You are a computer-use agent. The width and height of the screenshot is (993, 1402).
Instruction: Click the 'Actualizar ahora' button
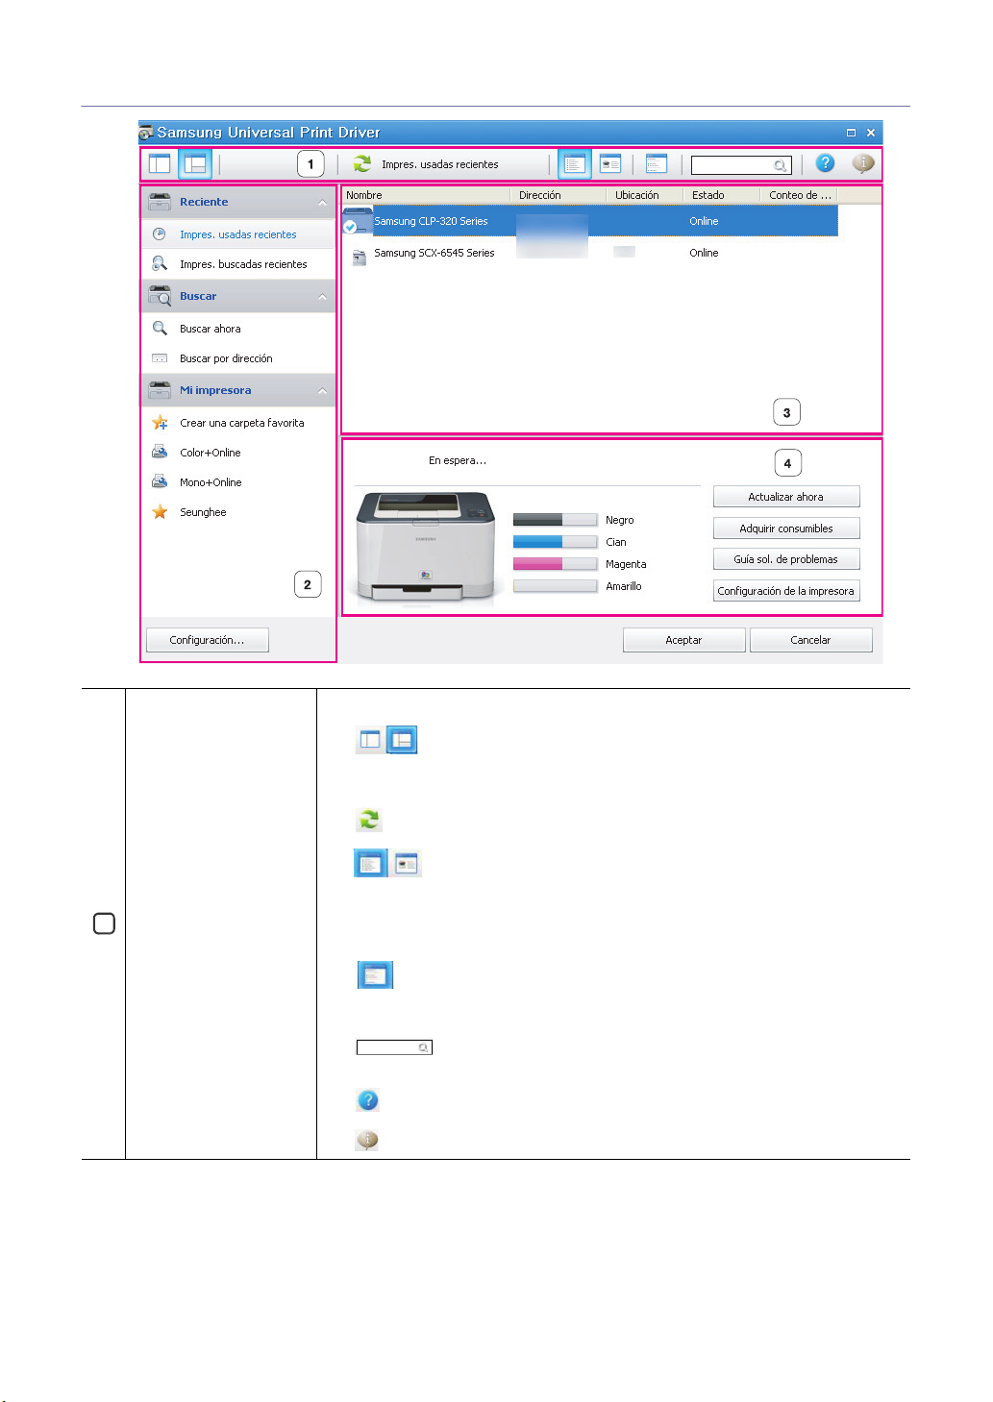pyautogui.click(x=786, y=497)
